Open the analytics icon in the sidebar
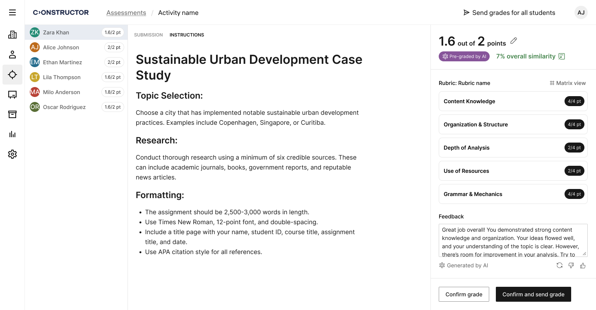596x310 pixels. pyautogui.click(x=12, y=134)
